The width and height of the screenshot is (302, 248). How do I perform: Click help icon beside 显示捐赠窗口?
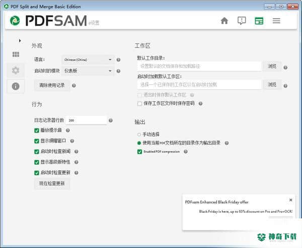point(72,141)
